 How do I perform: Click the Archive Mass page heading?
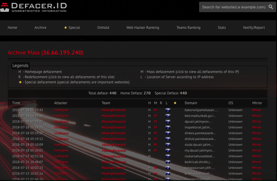pyautogui.click(x=45, y=53)
